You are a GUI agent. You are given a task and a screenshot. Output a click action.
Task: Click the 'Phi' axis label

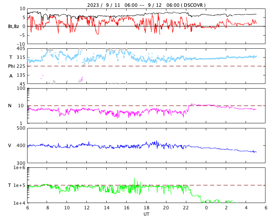[11, 66]
